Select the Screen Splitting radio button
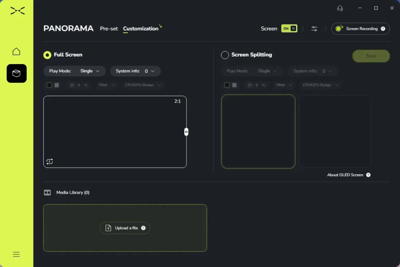 point(225,55)
